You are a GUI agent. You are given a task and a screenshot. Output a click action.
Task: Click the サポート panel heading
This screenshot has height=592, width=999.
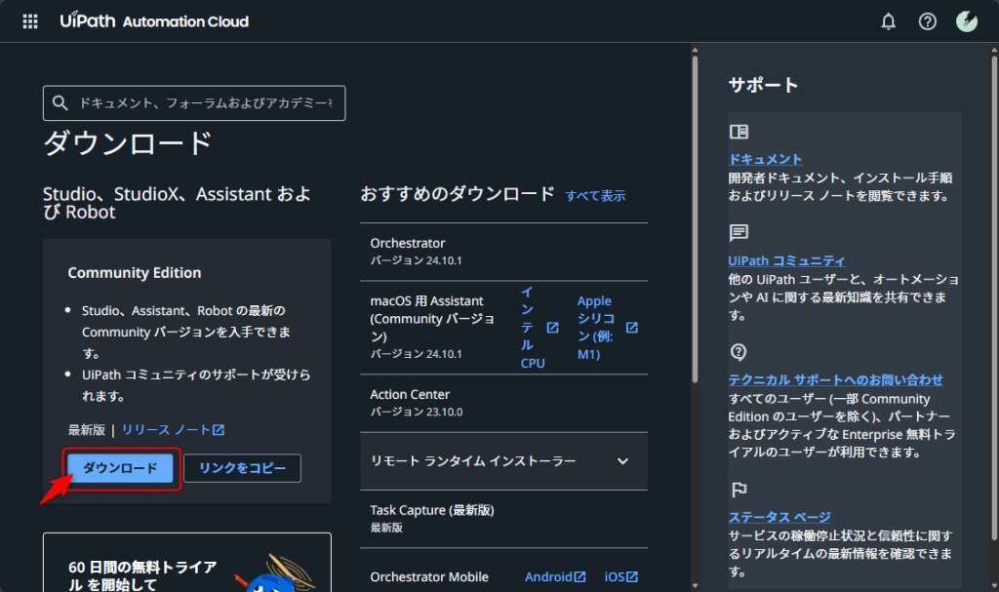(x=763, y=86)
